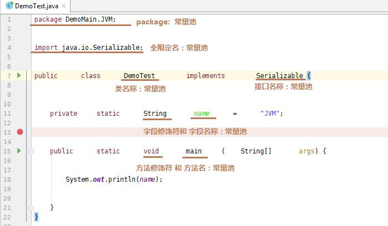Click the DemoTest class name in the code

[139, 76]
